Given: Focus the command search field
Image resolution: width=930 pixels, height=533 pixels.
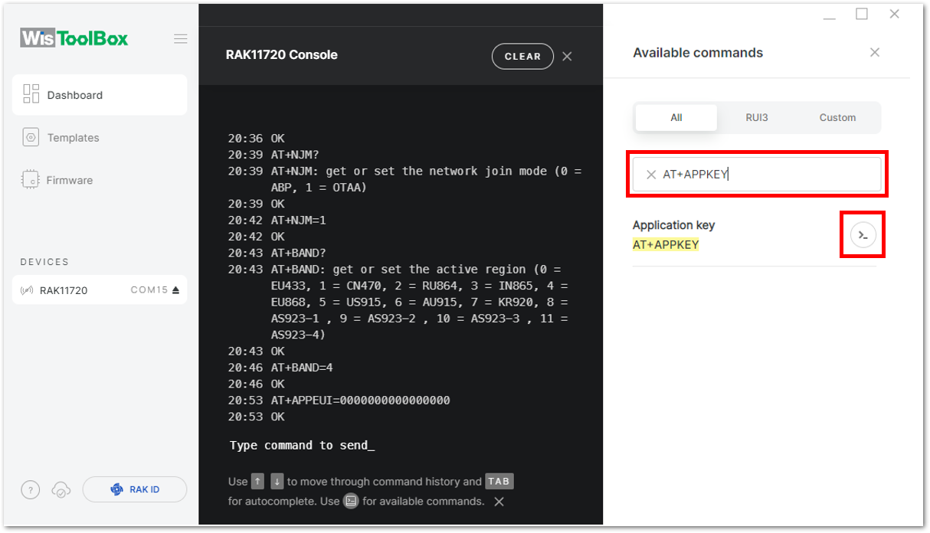Looking at the screenshot, I should click(757, 175).
